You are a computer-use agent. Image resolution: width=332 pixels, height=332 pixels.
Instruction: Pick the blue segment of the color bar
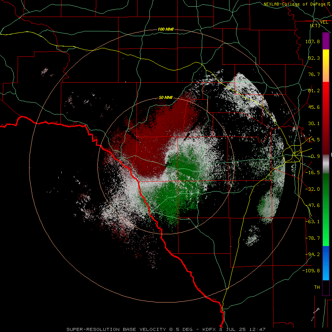[326, 263]
